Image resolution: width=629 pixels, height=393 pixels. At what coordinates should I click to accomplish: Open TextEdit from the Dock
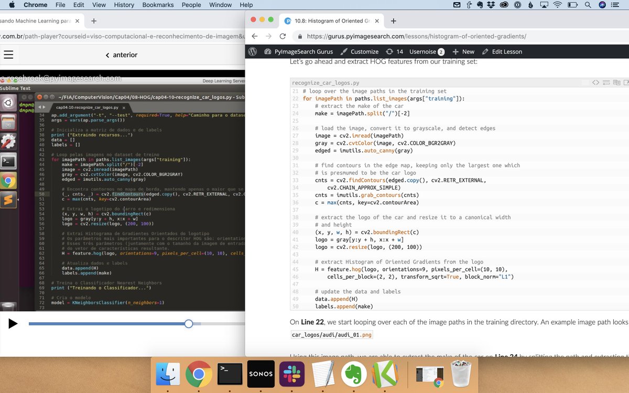coord(323,374)
